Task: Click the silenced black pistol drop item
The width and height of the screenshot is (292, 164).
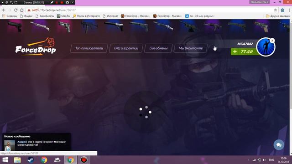Action: (x=114, y=26)
